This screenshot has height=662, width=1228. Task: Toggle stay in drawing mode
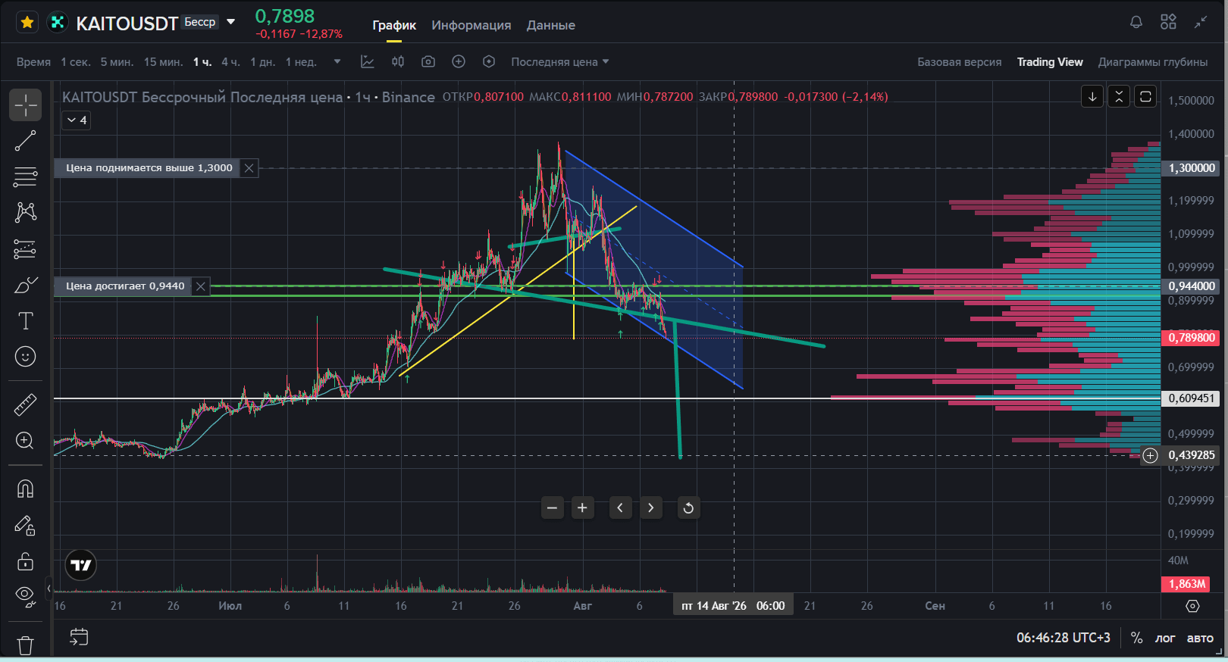pyautogui.click(x=25, y=526)
